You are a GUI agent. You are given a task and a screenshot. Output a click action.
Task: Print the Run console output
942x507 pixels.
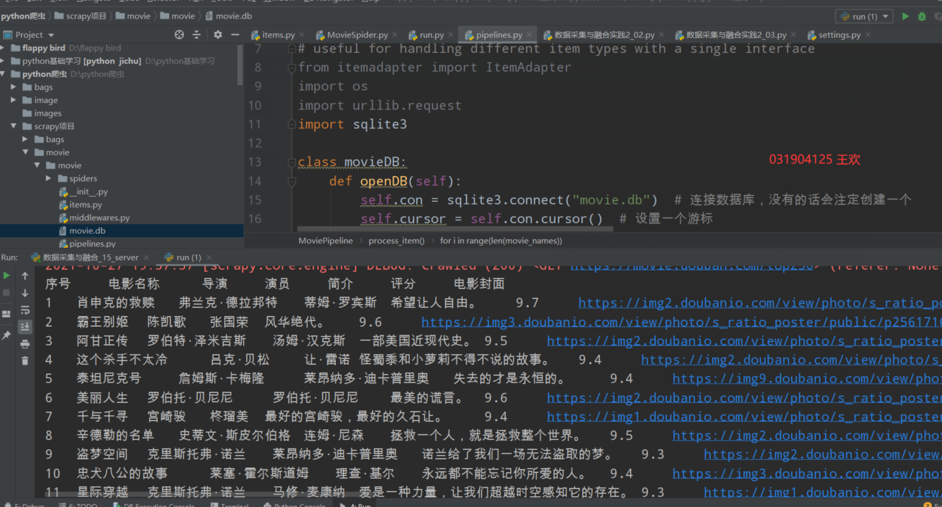[x=25, y=344]
